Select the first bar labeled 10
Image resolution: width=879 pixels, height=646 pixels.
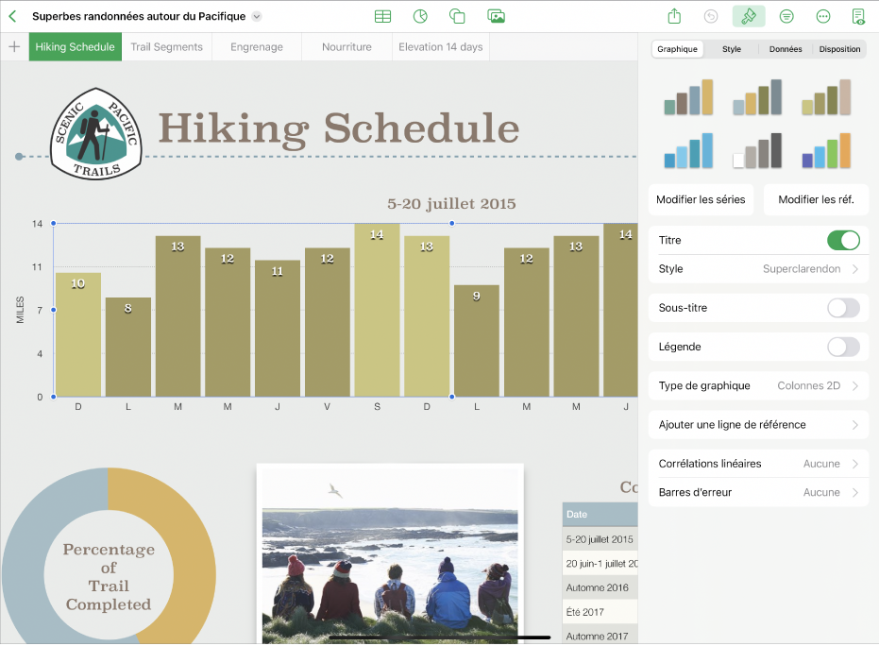[78, 334]
